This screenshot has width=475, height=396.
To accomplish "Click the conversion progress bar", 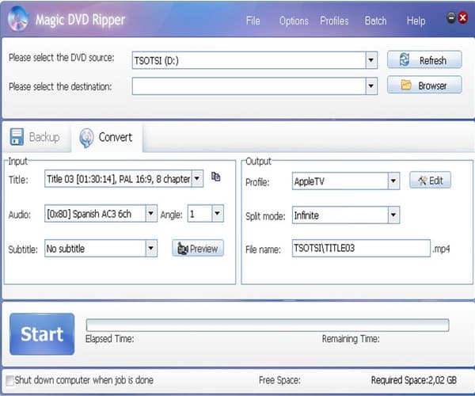I will pyautogui.click(x=268, y=325).
